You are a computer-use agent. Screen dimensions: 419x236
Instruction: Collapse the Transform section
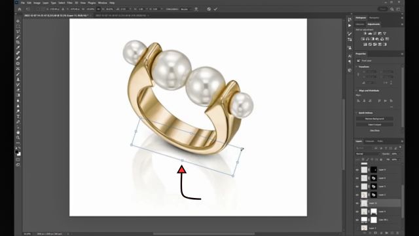[357, 67]
